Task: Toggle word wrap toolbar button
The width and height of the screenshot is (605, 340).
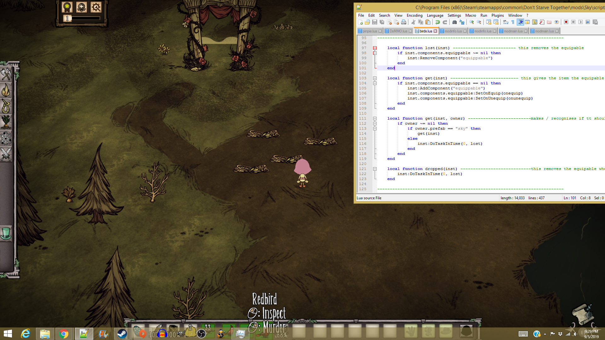Action: pyautogui.click(x=505, y=22)
